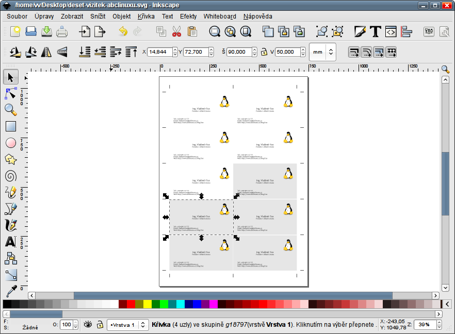455x334 pixels.
Task: Open the XML editor
Action: [x=391, y=31]
